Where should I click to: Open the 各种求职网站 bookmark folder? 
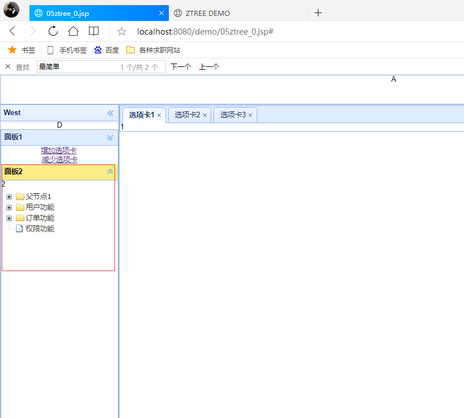(x=154, y=50)
